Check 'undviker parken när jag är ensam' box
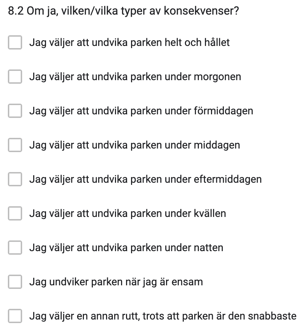The width and height of the screenshot is (302, 327). point(15,282)
